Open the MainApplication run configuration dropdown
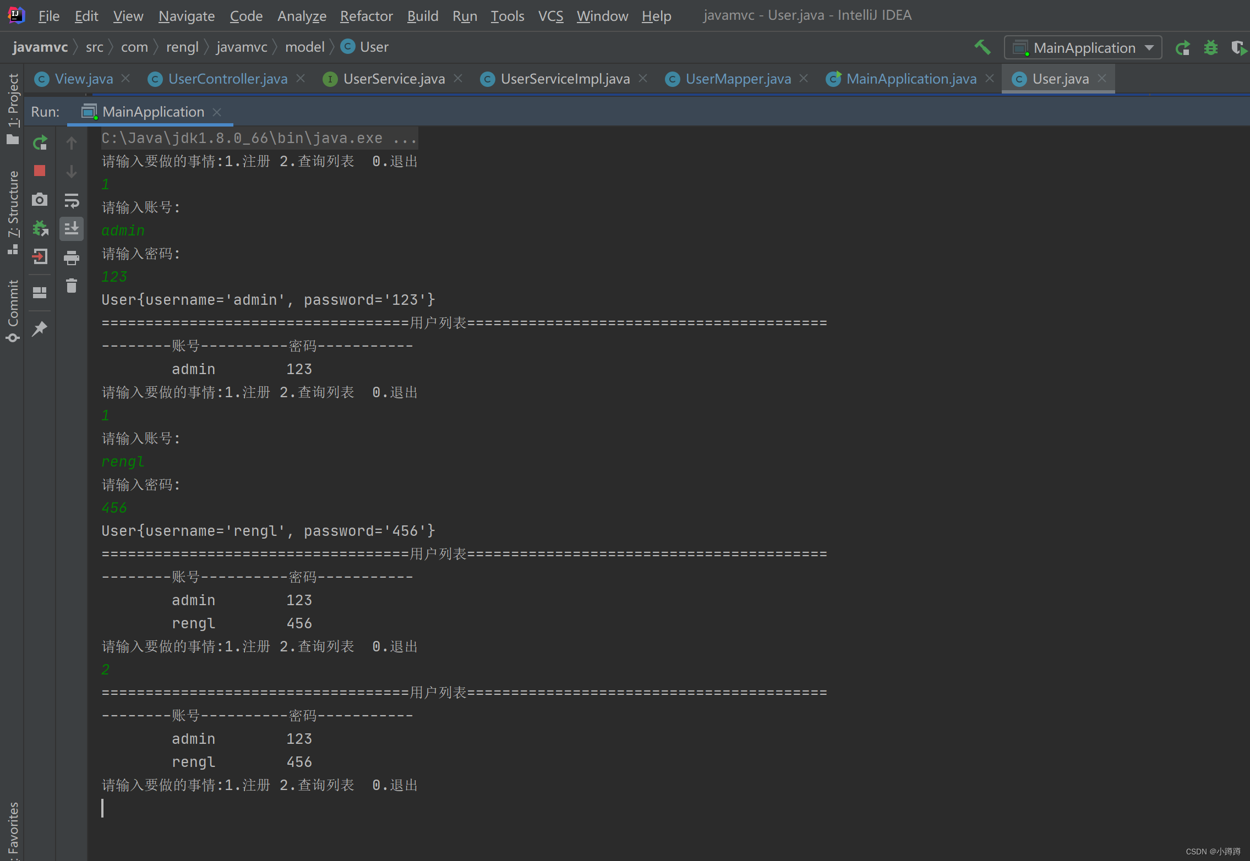 pos(1083,48)
